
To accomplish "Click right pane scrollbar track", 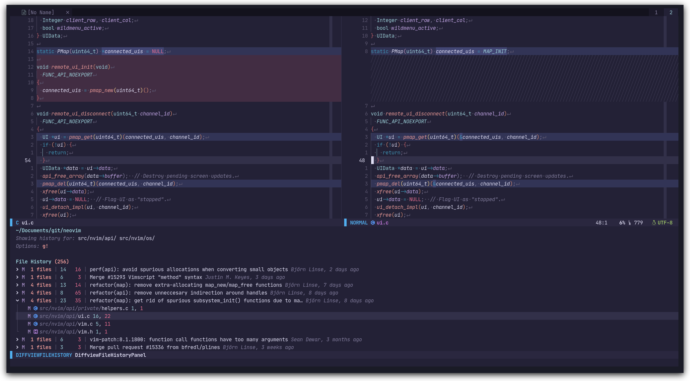I will pos(665,117).
